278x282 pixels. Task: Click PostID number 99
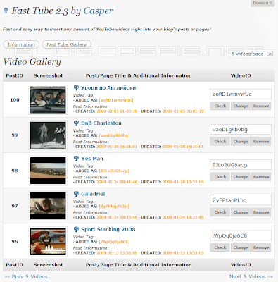pyautogui.click(x=15, y=135)
